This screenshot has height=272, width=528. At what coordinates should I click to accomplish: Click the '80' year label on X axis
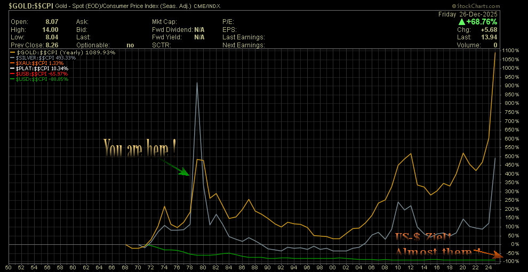pos(203,267)
